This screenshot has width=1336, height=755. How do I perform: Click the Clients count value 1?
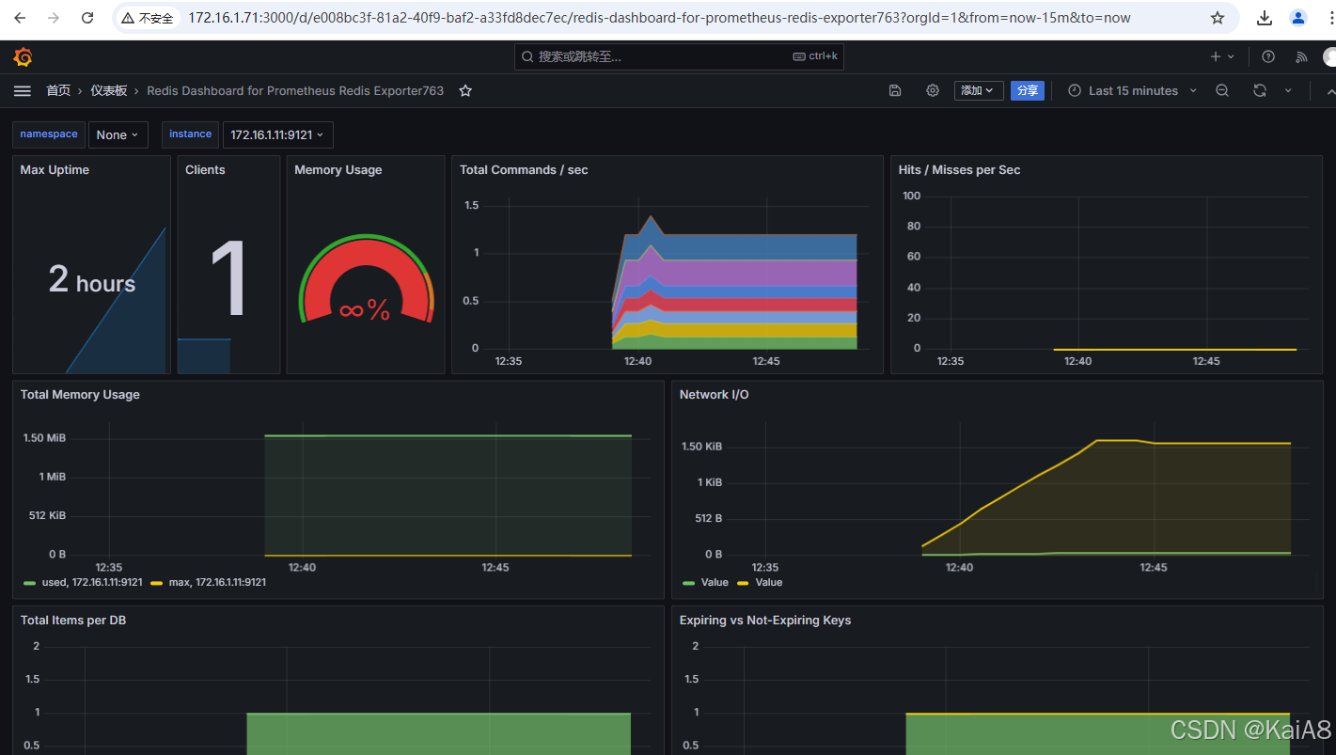pos(228,279)
